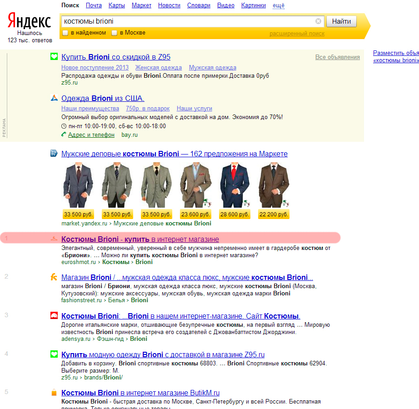419x409 pixels.
Task: Click the orange bag favicon of ButikM.ru
Action: 54,393
